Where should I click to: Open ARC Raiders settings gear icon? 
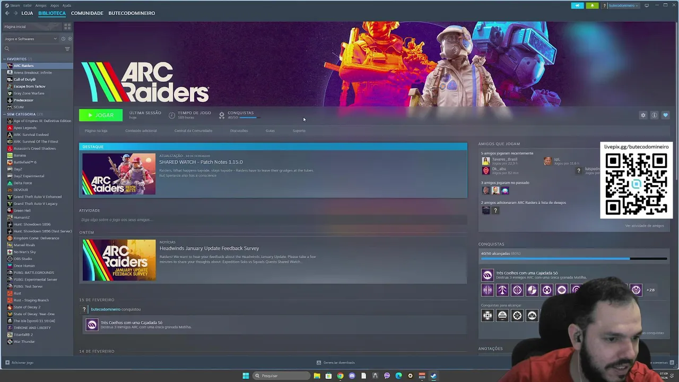pyautogui.click(x=643, y=115)
